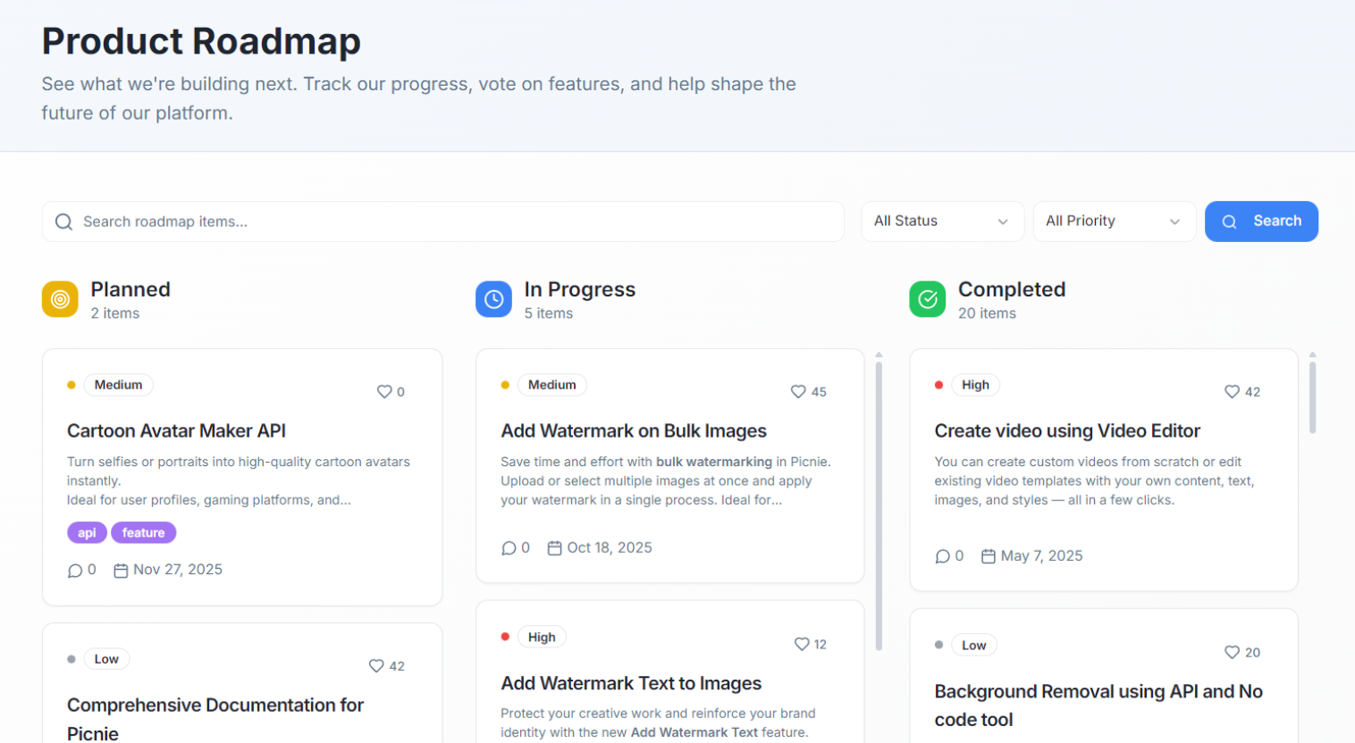Viewport: 1355px width, 743px height.
Task: Expand the All Priority chevron arrow
Action: coord(1175,221)
